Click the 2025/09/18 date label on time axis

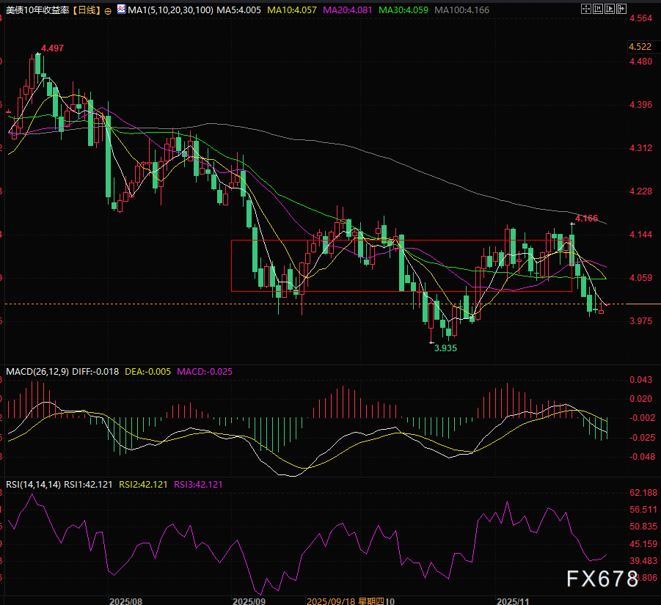[x=330, y=601]
